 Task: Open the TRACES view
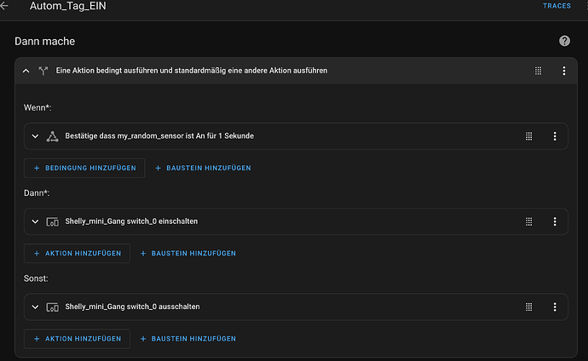point(556,6)
